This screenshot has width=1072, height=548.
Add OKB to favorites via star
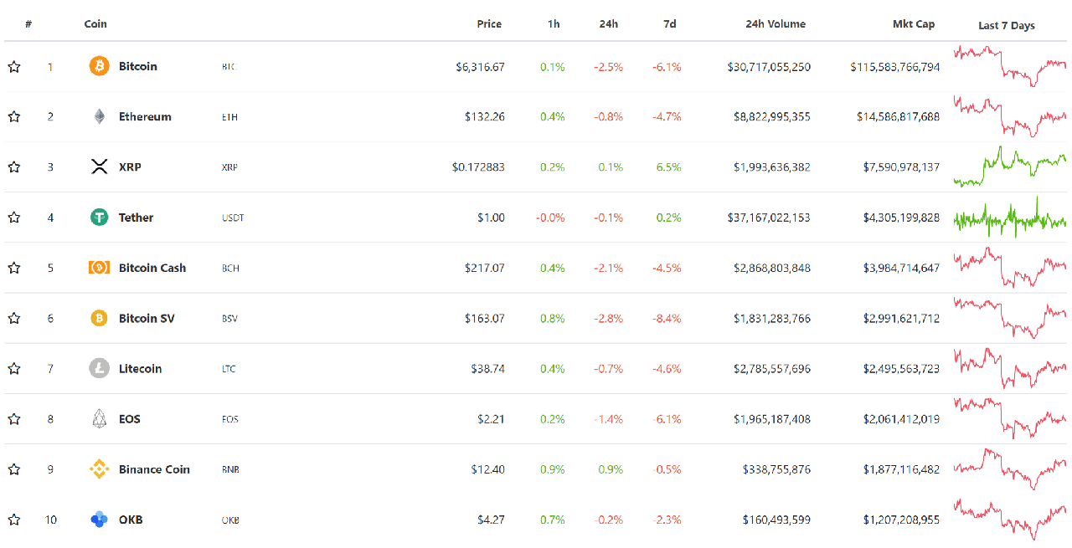pyautogui.click(x=14, y=520)
